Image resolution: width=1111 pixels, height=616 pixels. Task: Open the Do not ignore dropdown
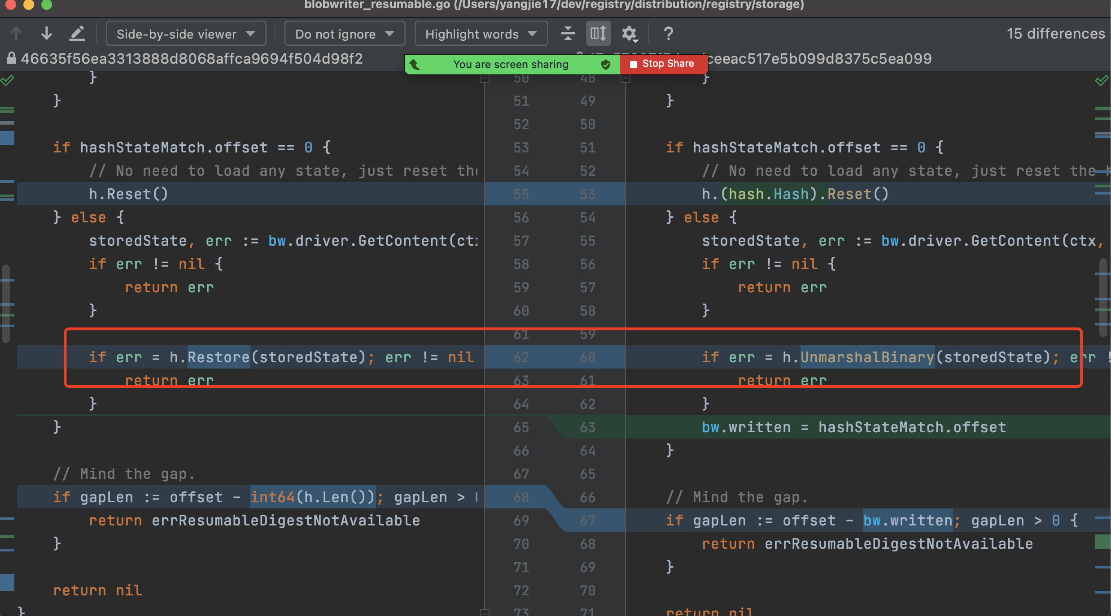[x=345, y=34]
